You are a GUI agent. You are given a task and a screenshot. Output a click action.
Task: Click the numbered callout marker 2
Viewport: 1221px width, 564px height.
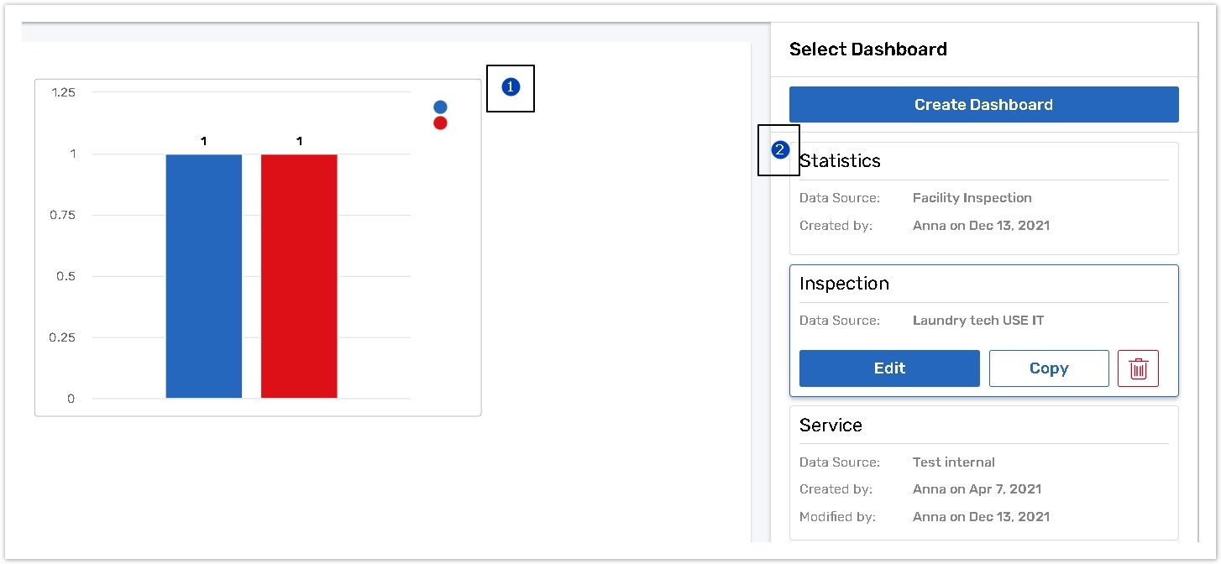[780, 150]
